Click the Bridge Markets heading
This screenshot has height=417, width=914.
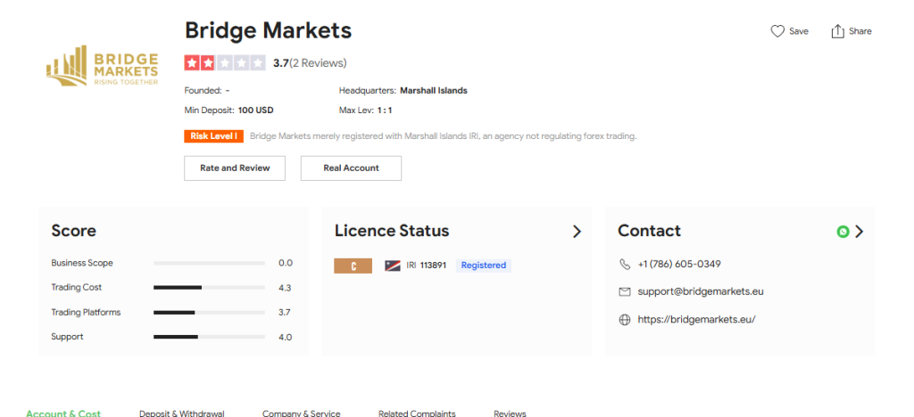click(x=268, y=30)
